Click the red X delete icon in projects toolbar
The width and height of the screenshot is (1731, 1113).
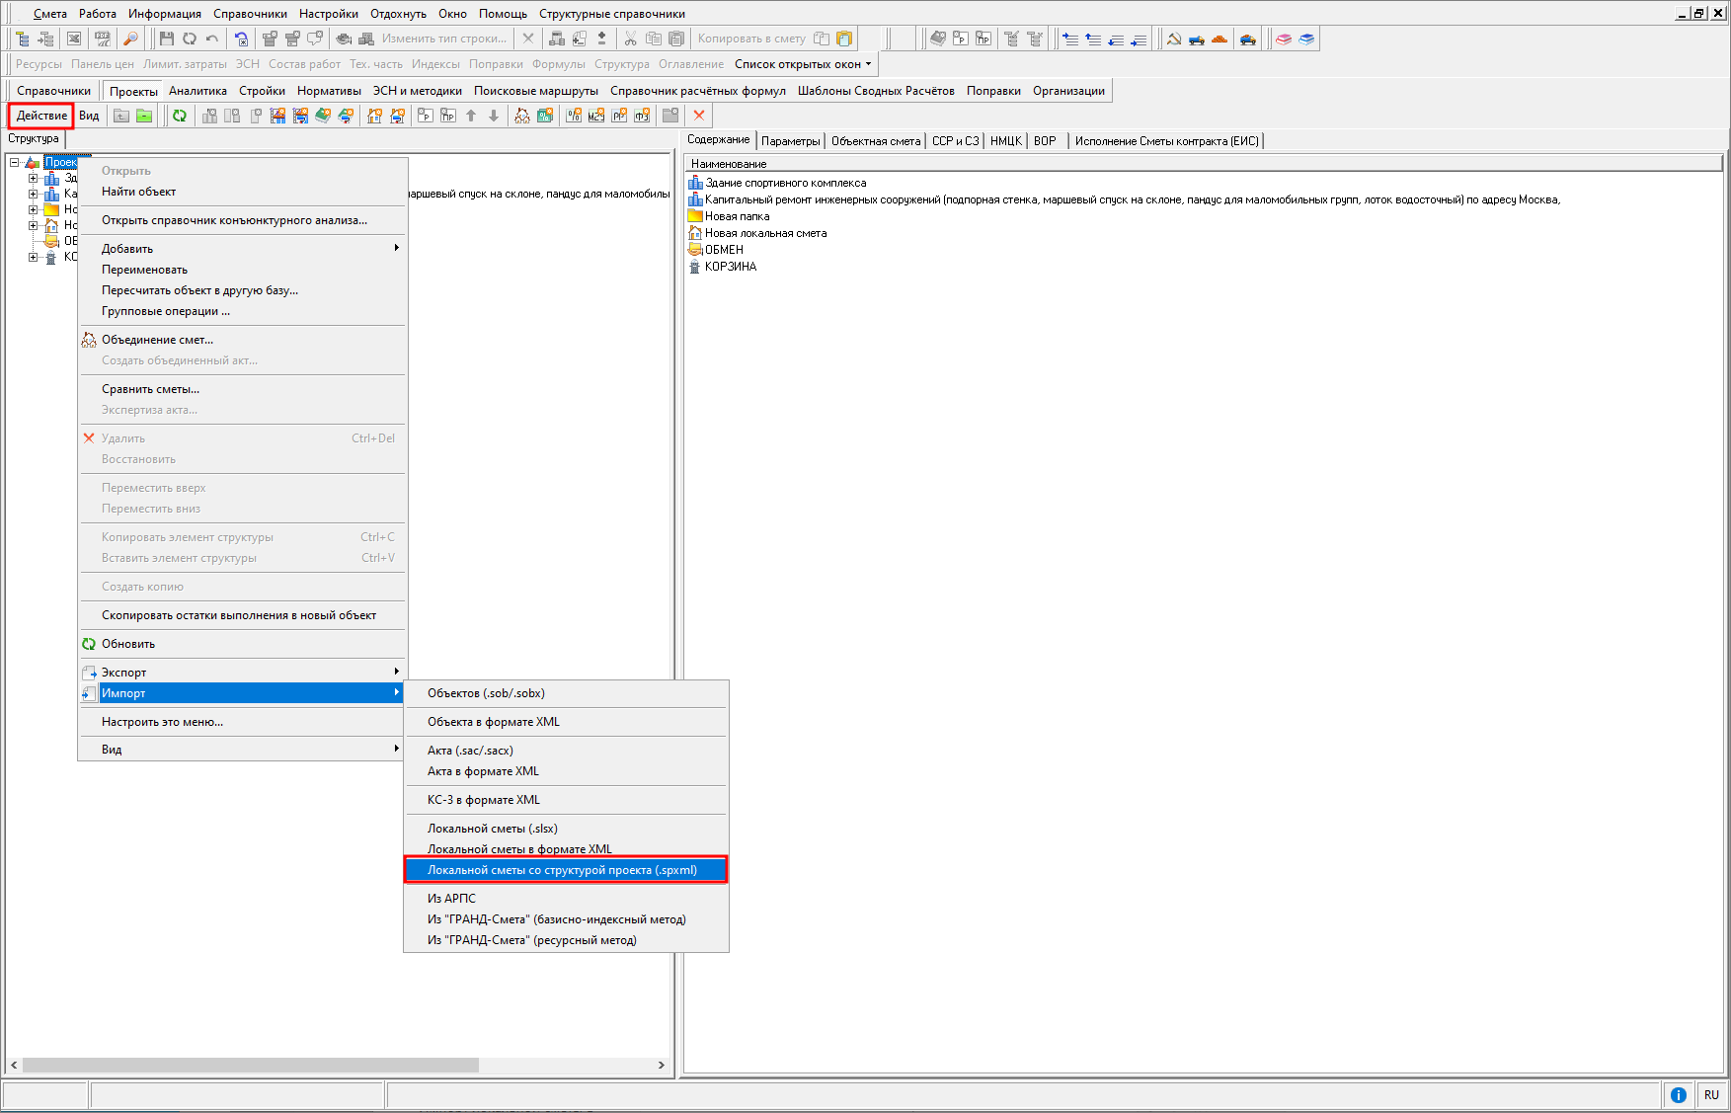(699, 116)
